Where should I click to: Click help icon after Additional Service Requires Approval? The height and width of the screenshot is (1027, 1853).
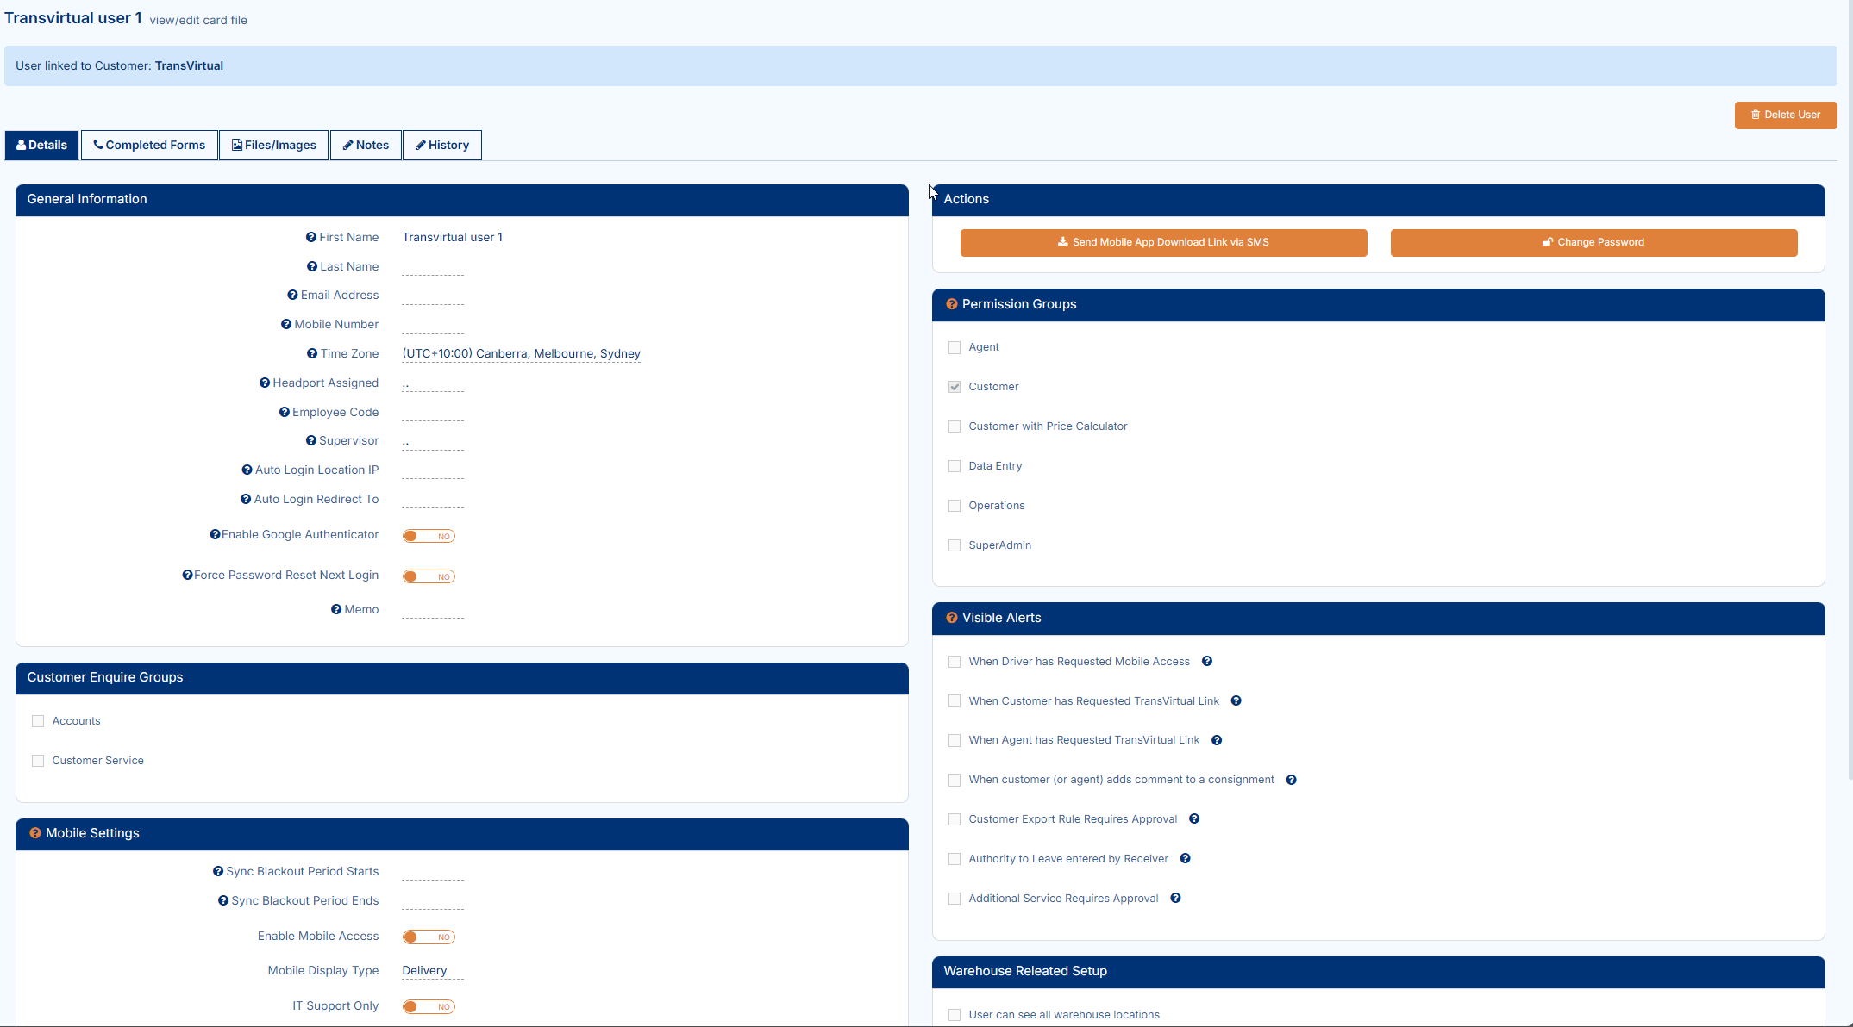coord(1175,898)
